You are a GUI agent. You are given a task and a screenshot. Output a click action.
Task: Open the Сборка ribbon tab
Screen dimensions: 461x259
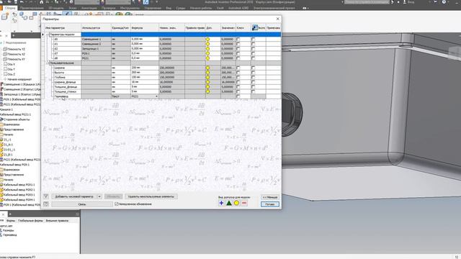(x=10, y=8)
